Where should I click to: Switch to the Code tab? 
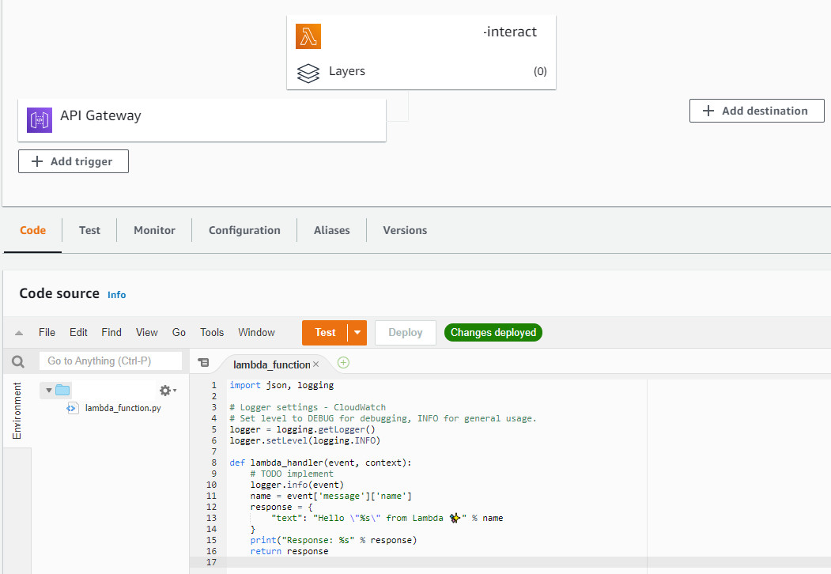click(x=33, y=230)
